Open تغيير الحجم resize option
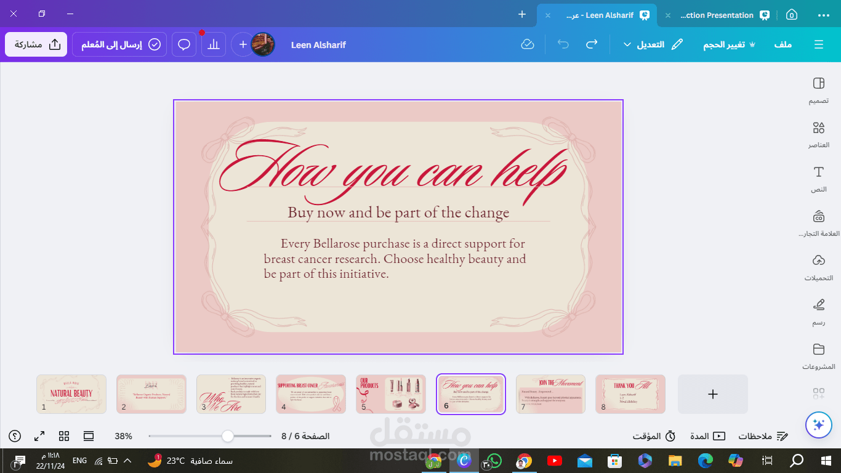Image resolution: width=841 pixels, height=473 pixels. pos(730,44)
